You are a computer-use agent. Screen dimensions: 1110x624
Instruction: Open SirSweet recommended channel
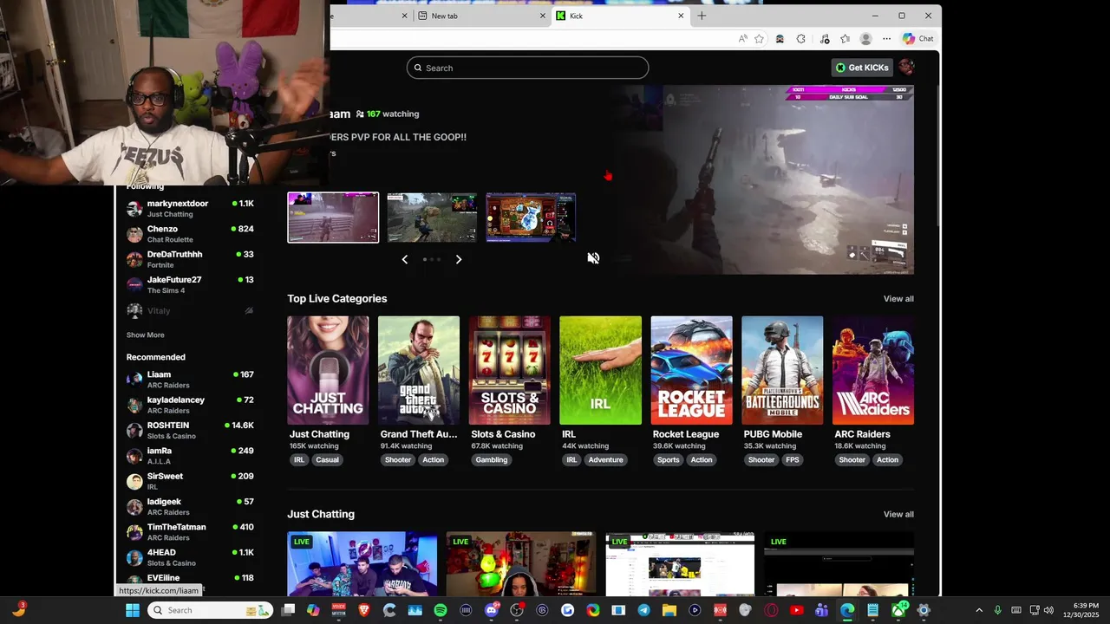[190, 481]
